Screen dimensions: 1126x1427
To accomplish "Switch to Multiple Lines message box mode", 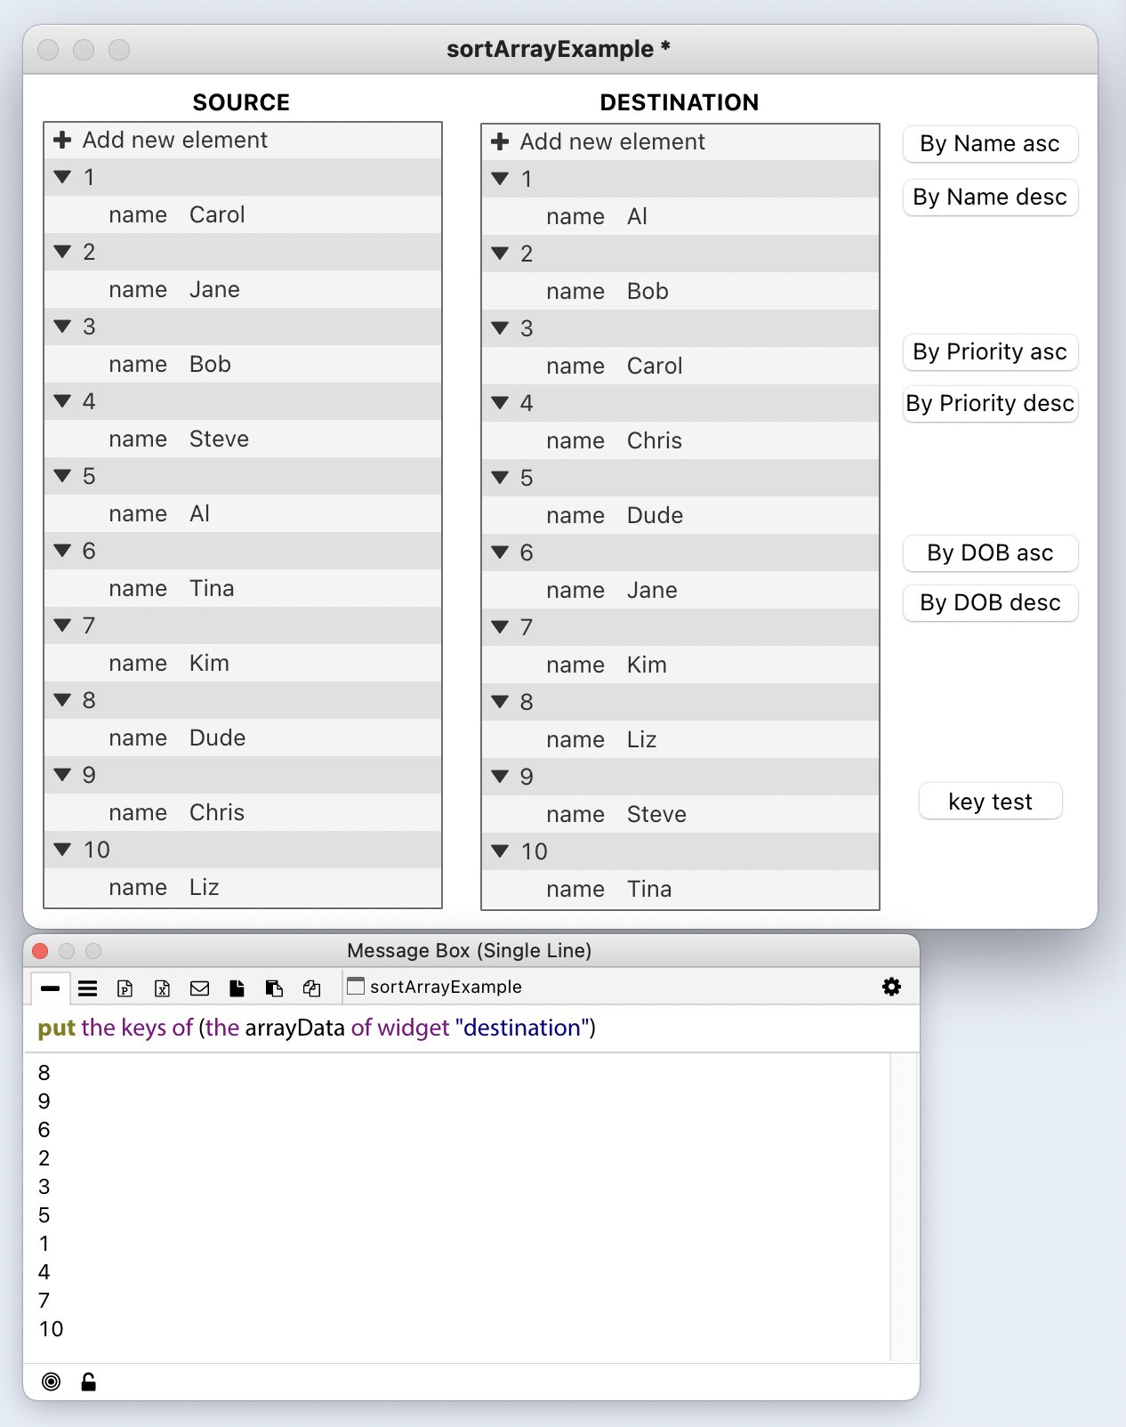I will [x=87, y=988].
